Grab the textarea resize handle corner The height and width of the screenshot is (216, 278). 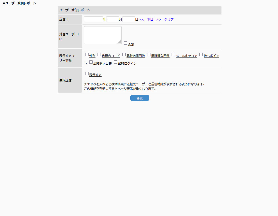(120, 42)
